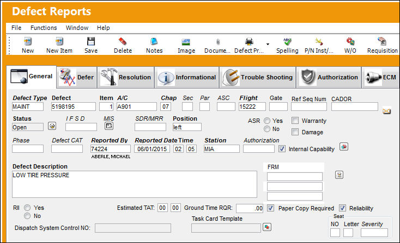Click the Task Card Template picker icon

click(267, 227)
